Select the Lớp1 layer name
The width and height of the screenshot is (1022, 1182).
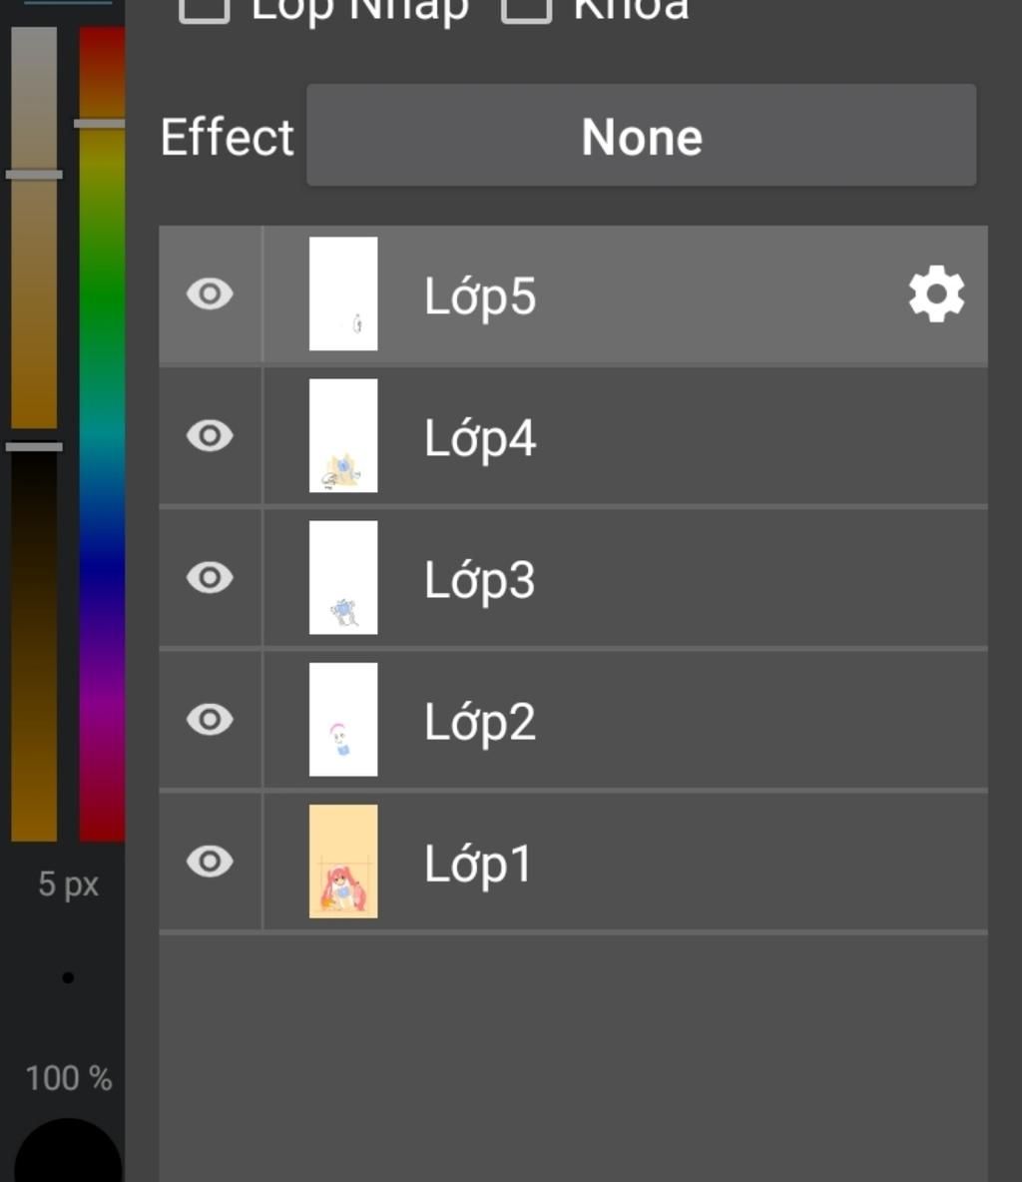(x=478, y=864)
